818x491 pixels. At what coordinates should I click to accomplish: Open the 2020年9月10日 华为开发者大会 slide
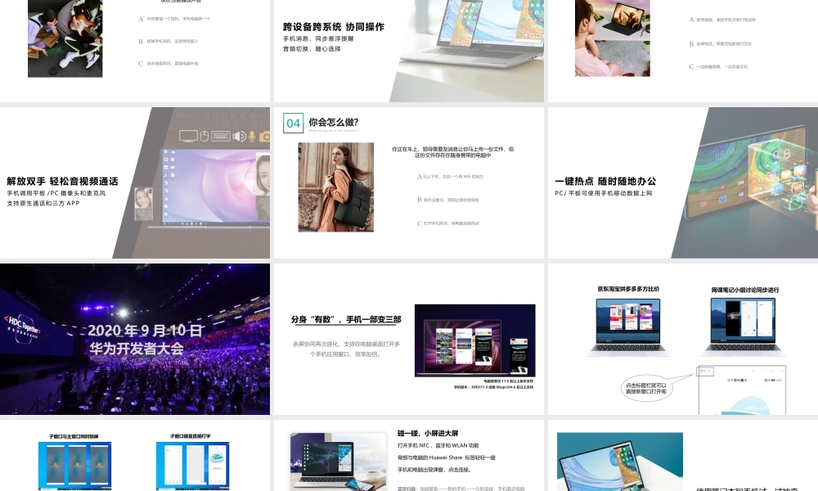135,340
